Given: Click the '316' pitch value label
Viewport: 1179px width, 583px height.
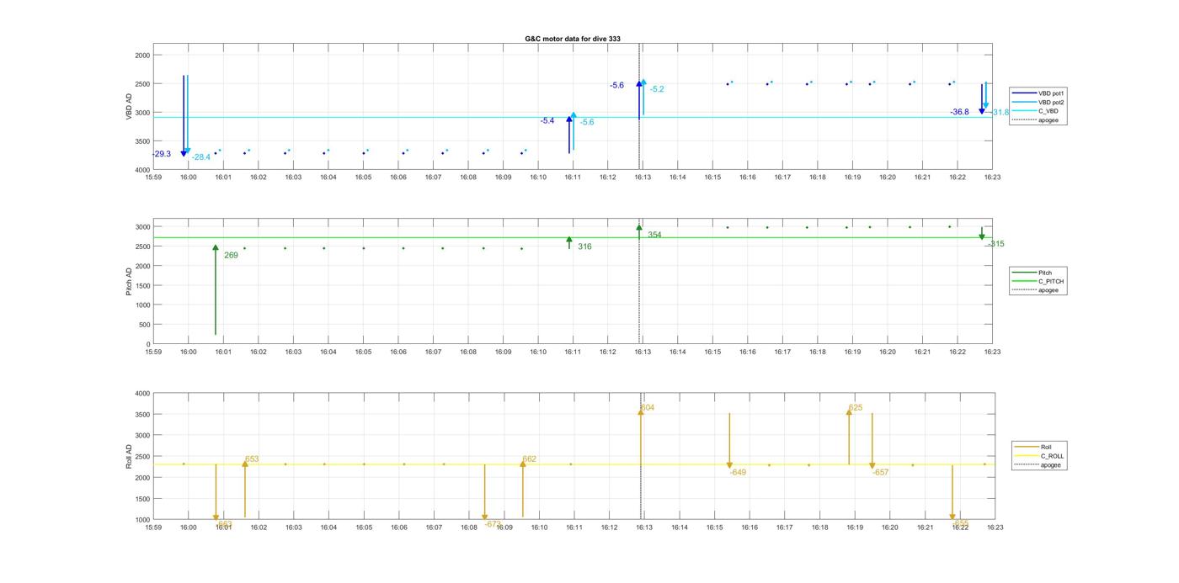Looking at the screenshot, I should 584,246.
